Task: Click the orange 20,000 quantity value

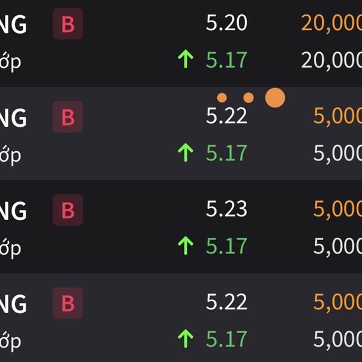Action: coord(331,24)
